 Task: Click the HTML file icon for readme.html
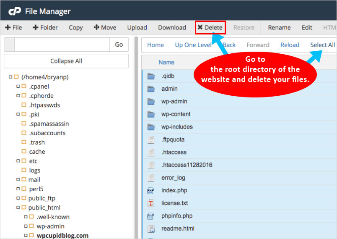pos(151,229)
